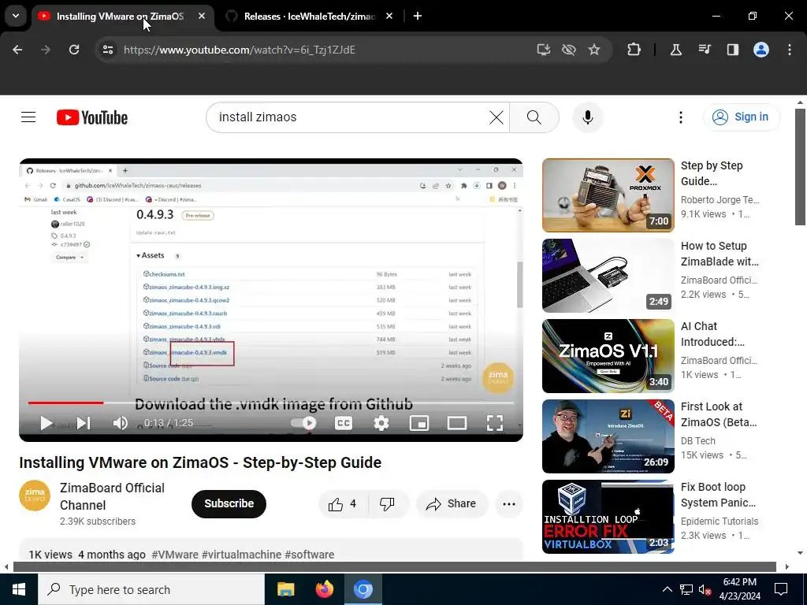Open ZimaBoard channel avatar
807x605 pixels.
tap(35, 496)
